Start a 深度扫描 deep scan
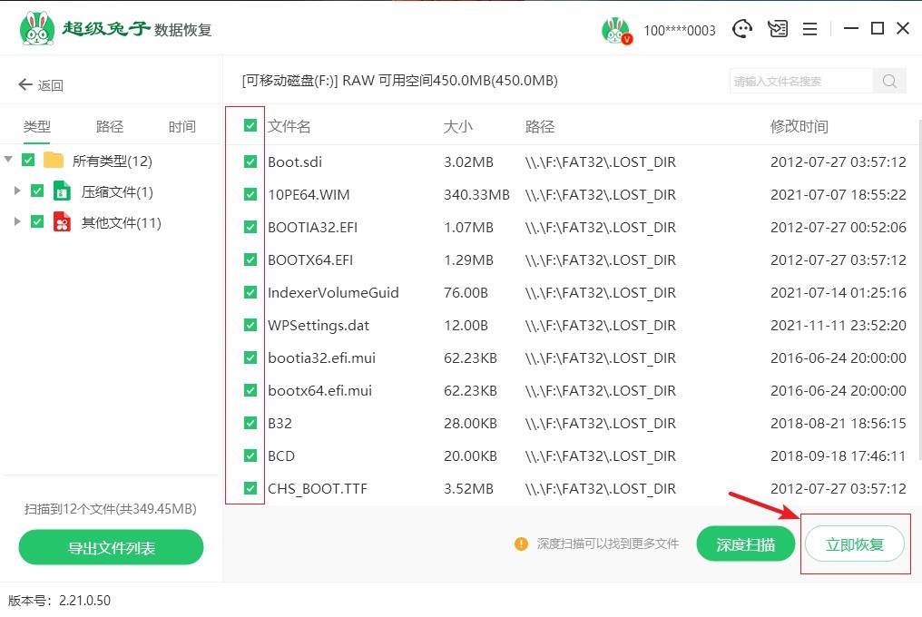Image resolution: width=922 pixels, height=617 pixels. (745, 543)
